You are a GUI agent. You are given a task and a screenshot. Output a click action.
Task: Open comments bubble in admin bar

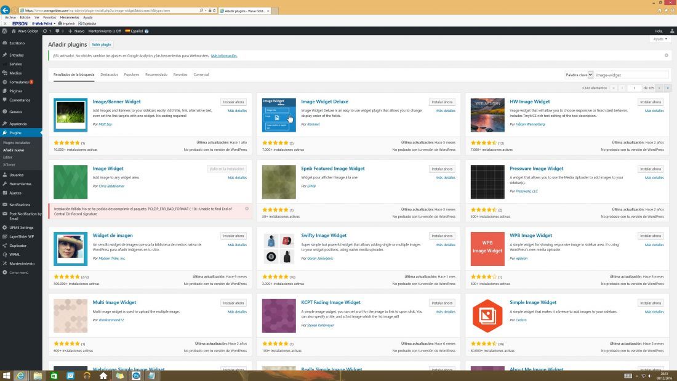(x=59, y=31)
